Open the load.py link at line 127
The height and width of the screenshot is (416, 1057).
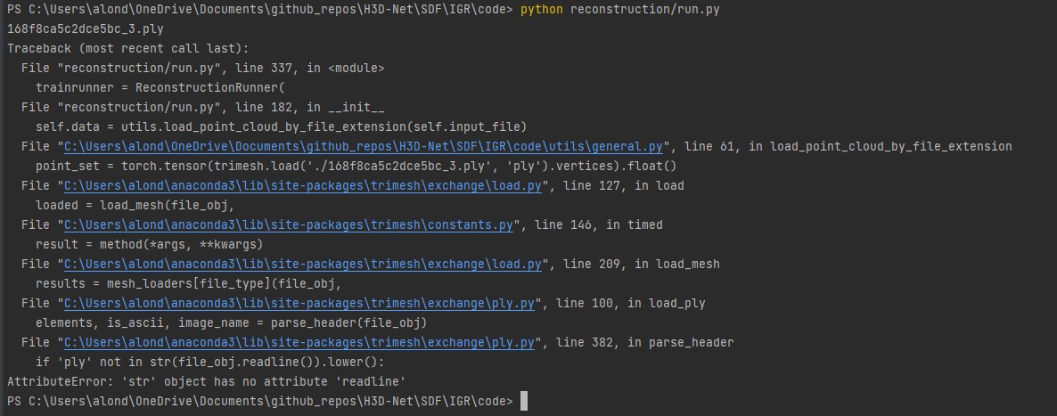pyautogui.click(x=303, y=185)
